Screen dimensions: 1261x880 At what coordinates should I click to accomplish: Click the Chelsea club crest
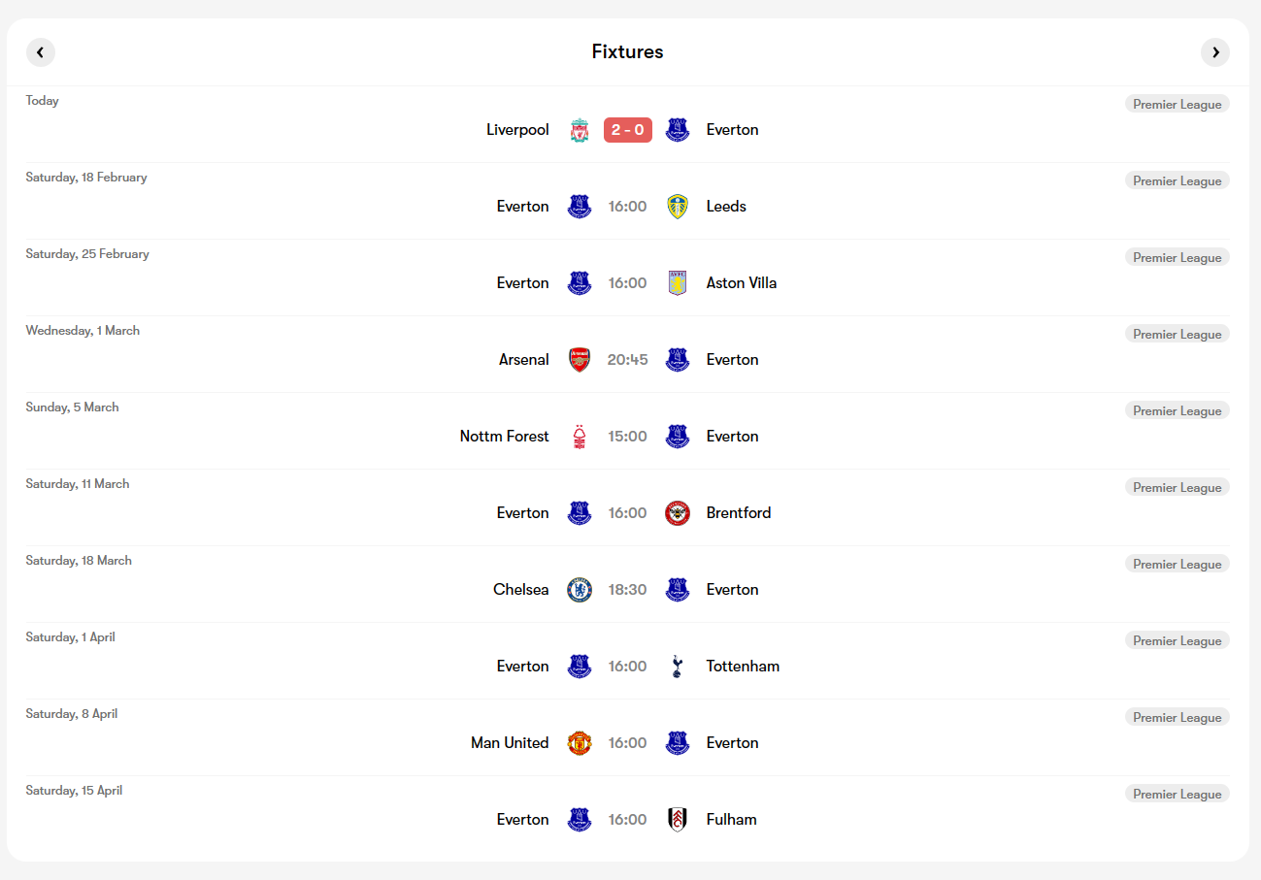click(580, 590)
